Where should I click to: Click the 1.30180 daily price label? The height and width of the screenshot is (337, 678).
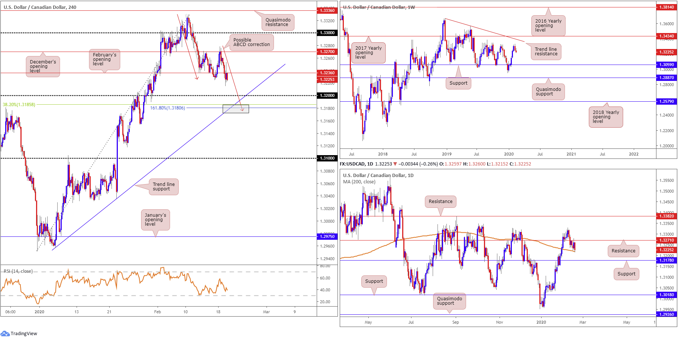(666, 295)
